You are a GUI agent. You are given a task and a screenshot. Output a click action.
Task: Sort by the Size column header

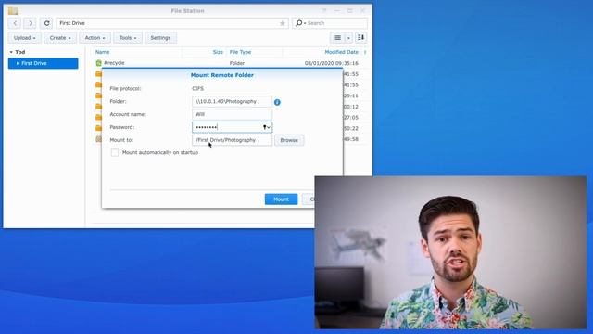pos(218,52)
